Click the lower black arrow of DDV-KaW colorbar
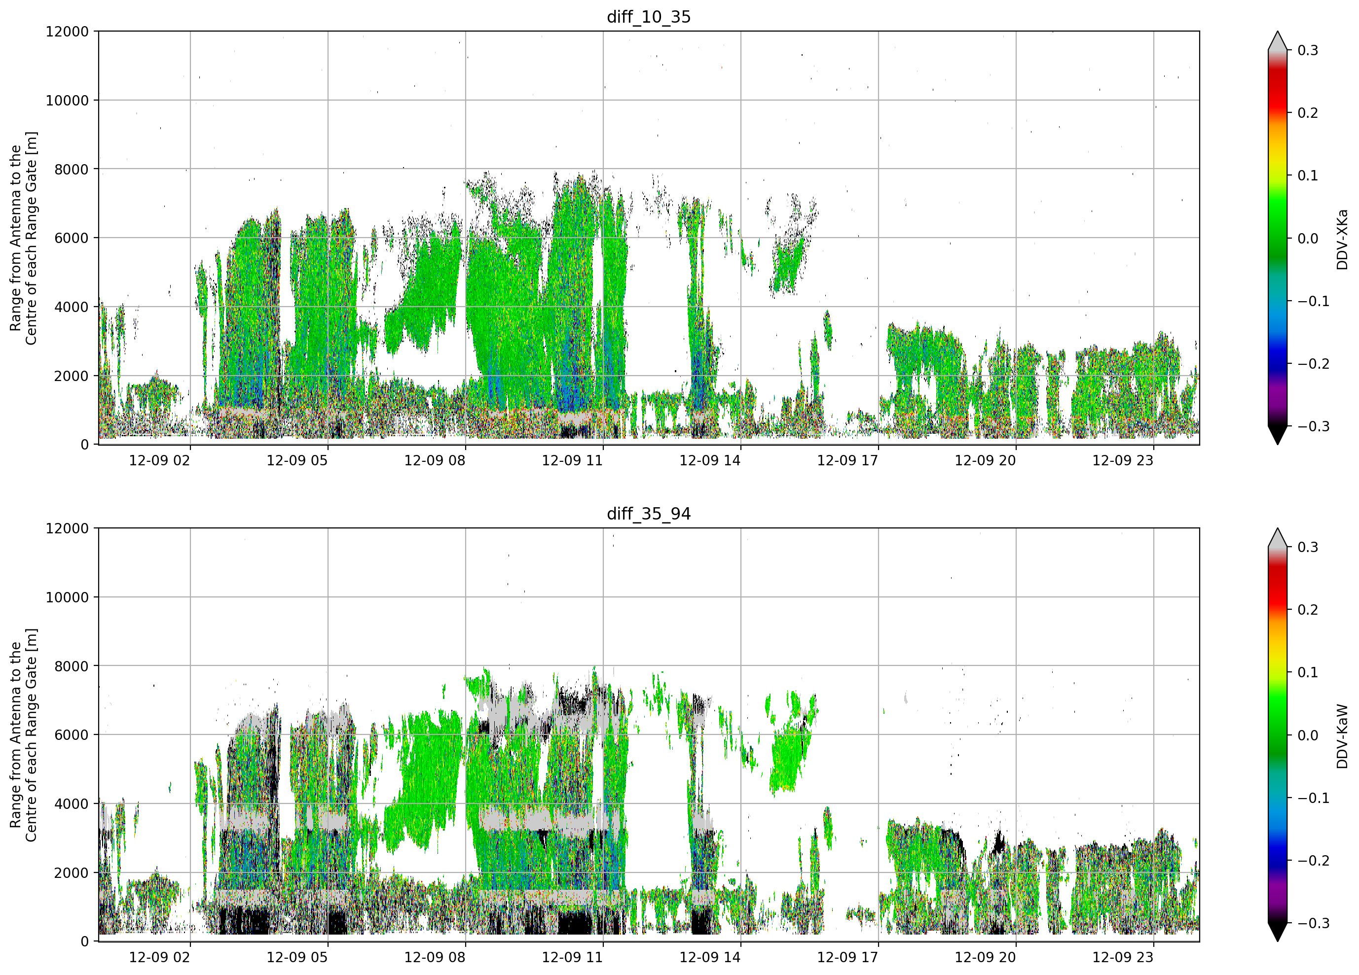The height and width of the screenshot is (975, 1359). click(1278, 932)
